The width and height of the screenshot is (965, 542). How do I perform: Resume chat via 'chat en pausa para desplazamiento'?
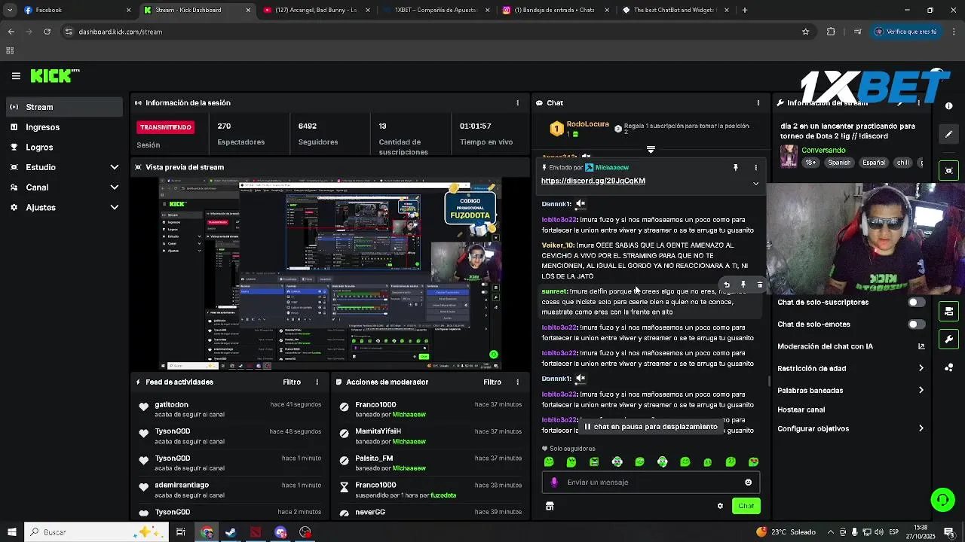tap(650, 427)
